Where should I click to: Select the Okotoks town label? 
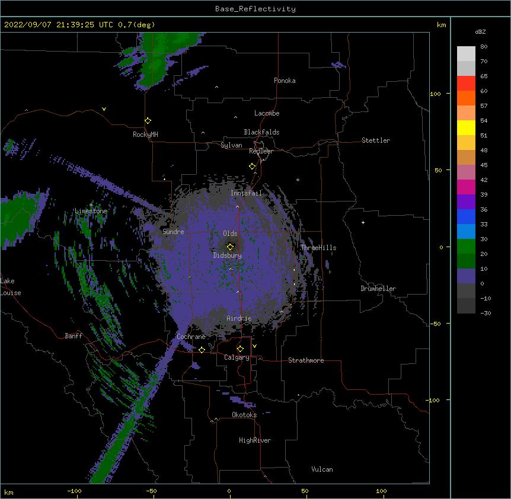pos(244,415)
